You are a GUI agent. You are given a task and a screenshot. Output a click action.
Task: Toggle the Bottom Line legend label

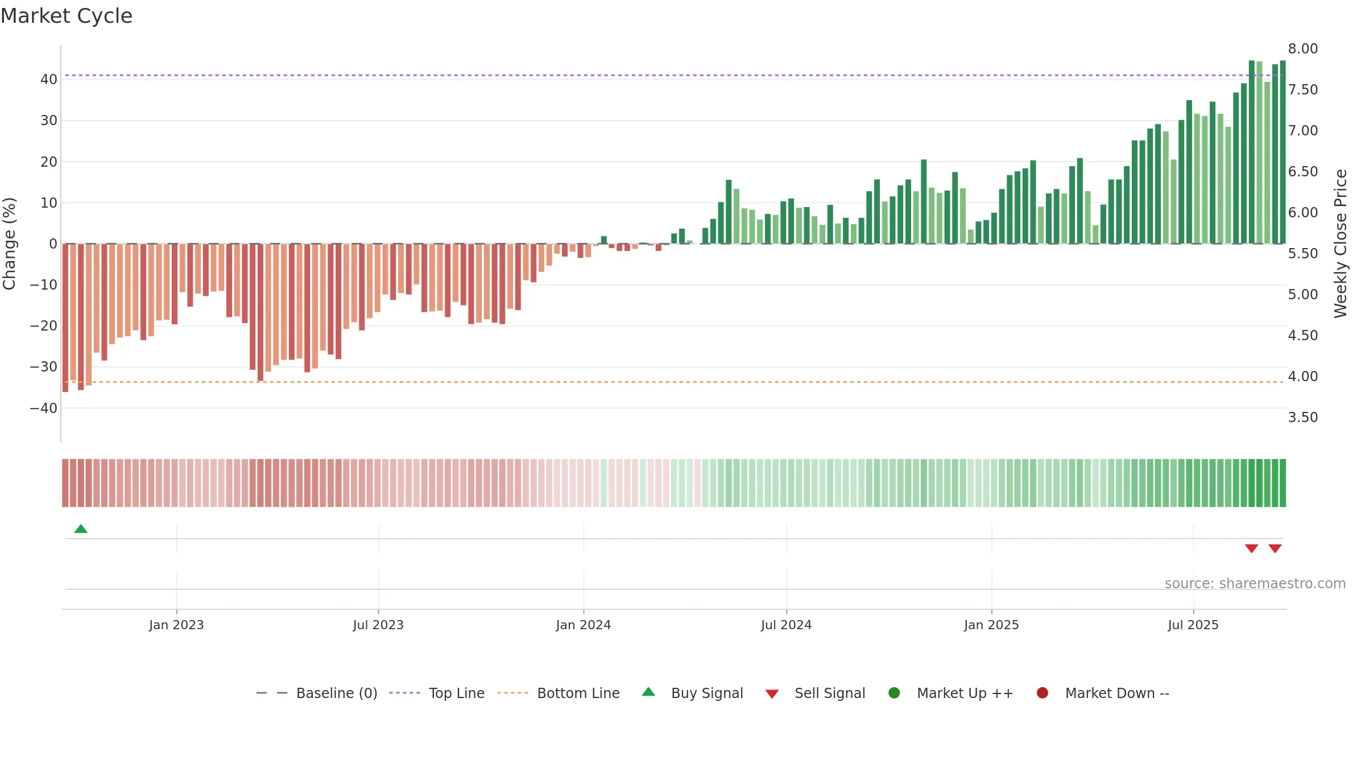(x=578, y=693)
